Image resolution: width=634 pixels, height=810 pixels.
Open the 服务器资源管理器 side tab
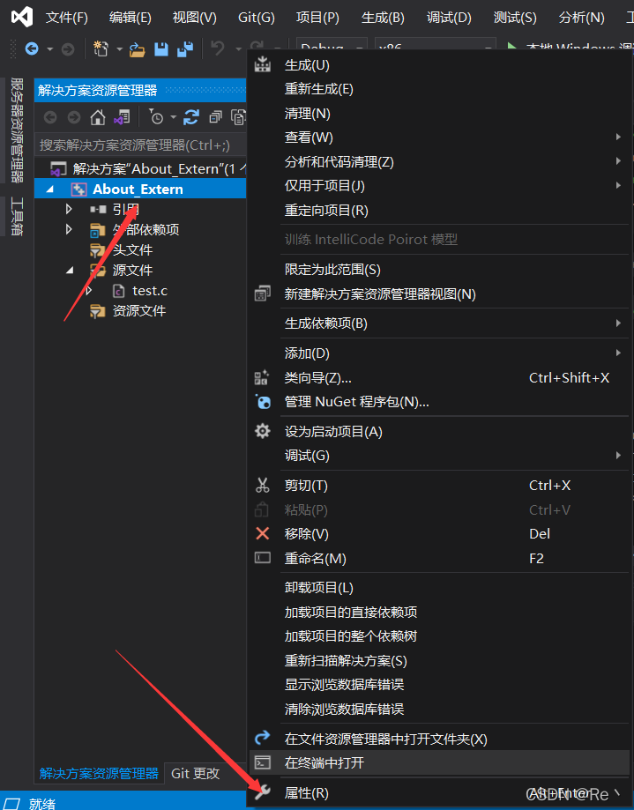tap(17, 130)
